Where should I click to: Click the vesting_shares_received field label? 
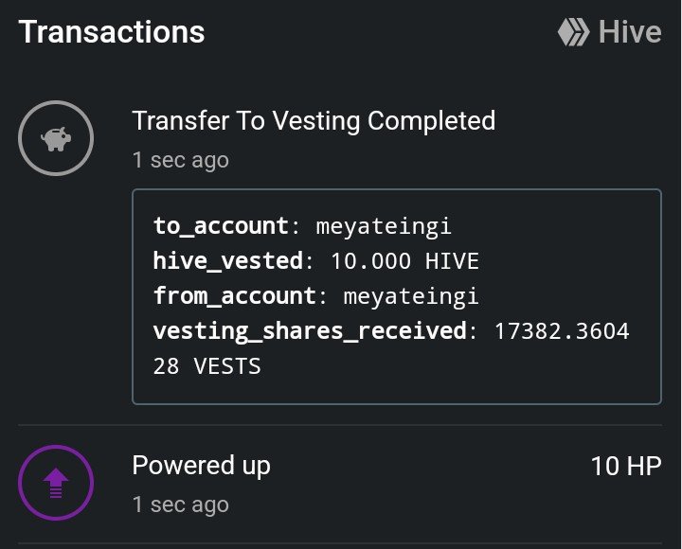(310, 331)
